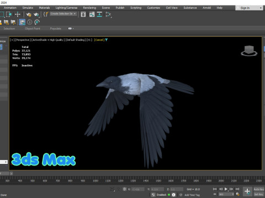Screen dimensions: 265x198
Task: Click the large plus set keys button
Action: click(x=247, y=191)
